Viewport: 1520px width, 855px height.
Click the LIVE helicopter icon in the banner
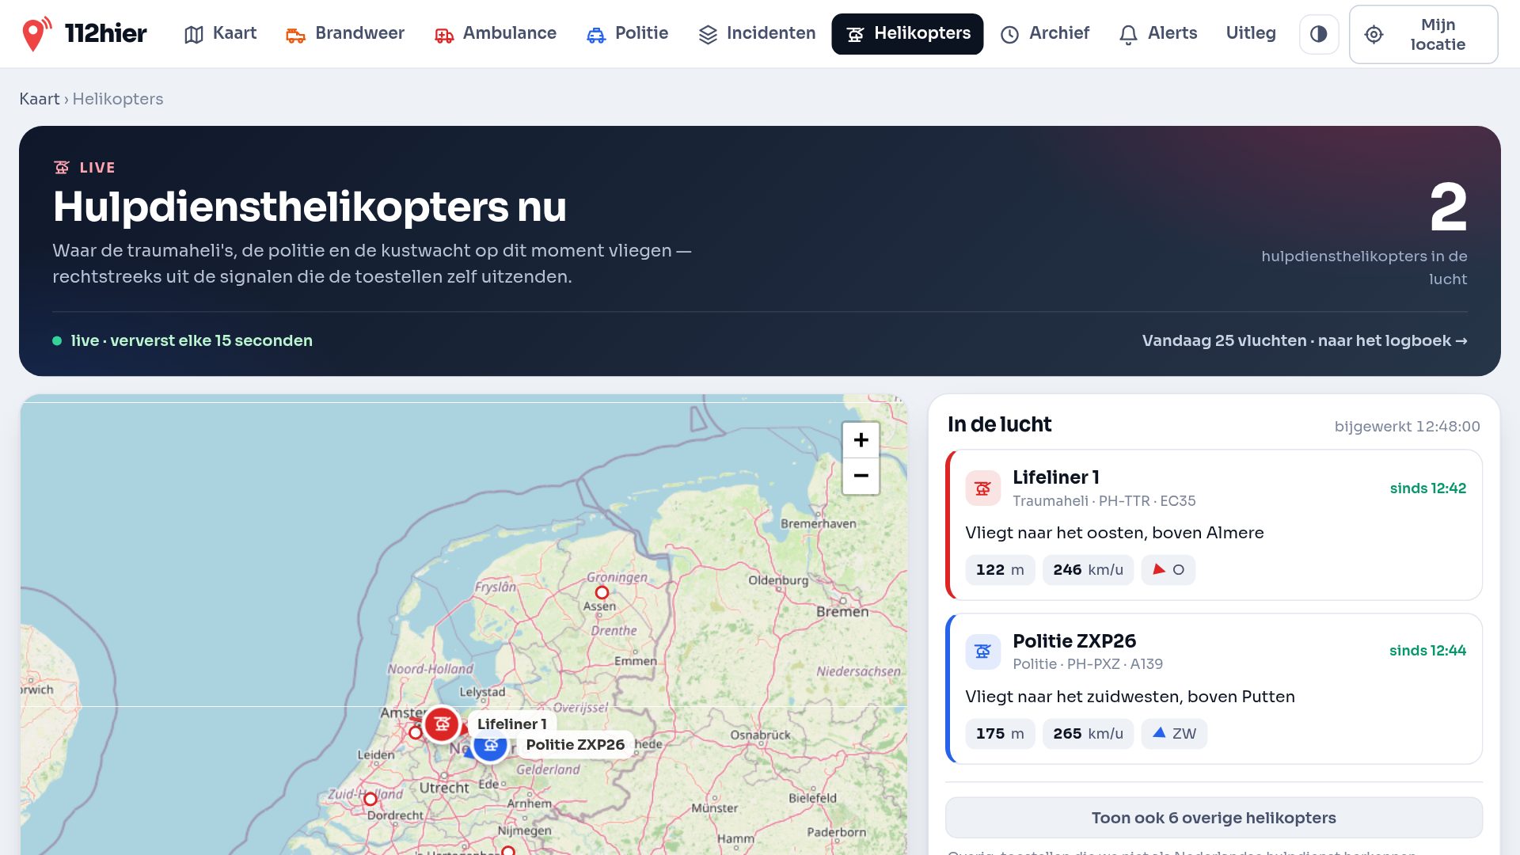point(62,167)
